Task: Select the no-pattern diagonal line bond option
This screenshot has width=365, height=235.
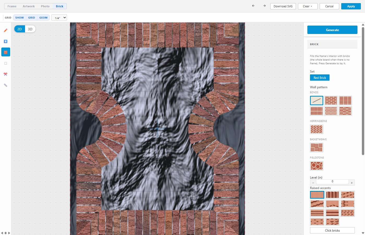Action: click(317, 101)
